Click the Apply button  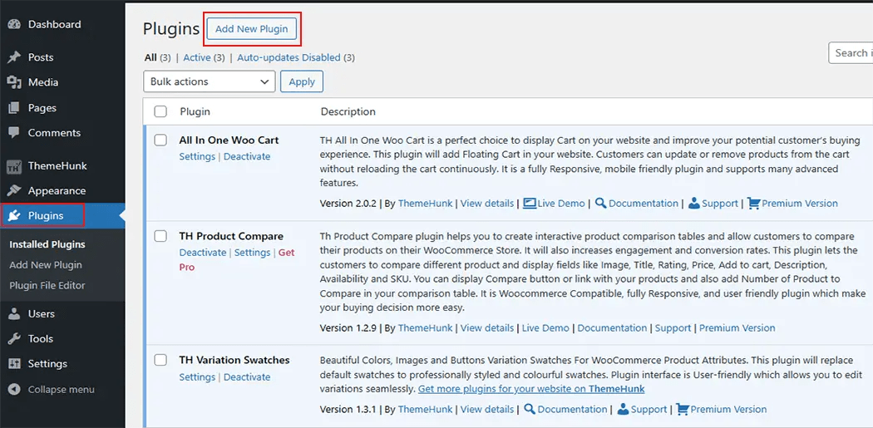tap(302, 81)
